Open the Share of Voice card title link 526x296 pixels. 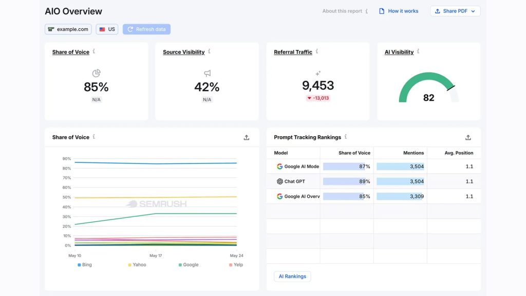(71, 52)
